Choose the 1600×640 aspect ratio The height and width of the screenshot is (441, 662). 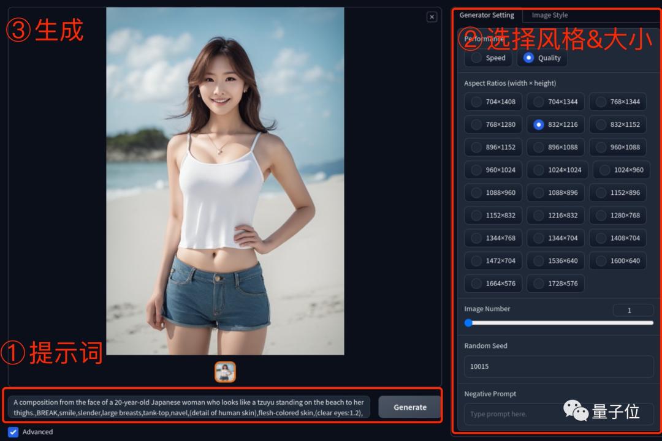(618, 261)
